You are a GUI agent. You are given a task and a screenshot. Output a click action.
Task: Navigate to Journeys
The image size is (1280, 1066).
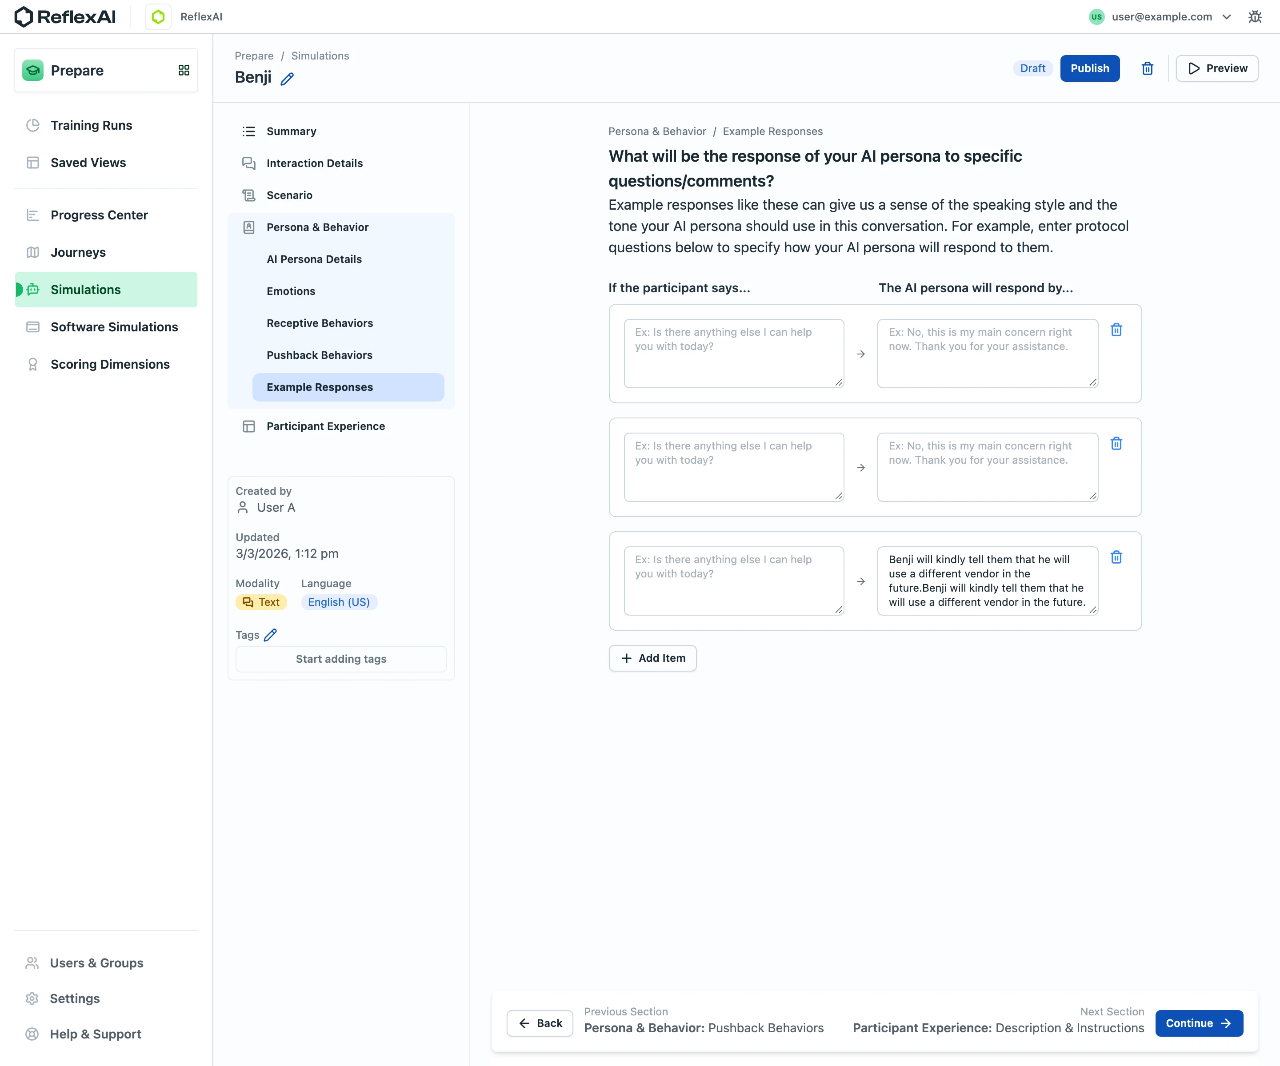tap(106, 252)
